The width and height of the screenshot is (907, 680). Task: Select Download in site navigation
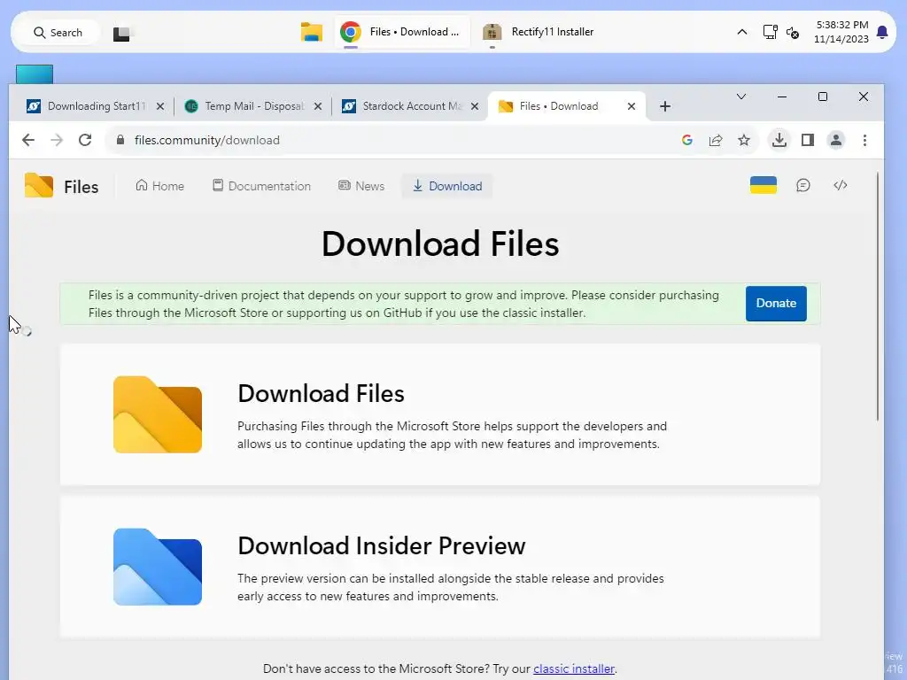coord(447,186)
